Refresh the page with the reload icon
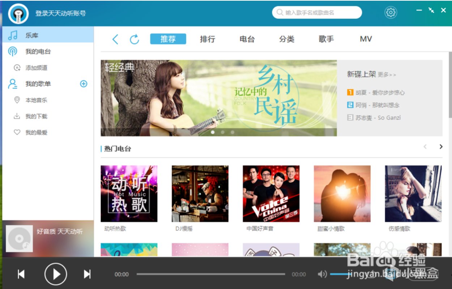The width and height of the screenshot is (452, 289). tap(135, 39)
